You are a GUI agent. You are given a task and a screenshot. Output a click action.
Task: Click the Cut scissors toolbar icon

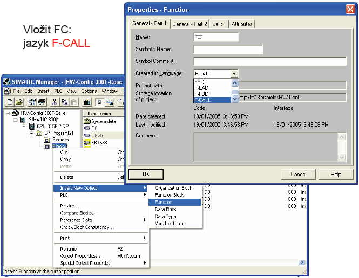coord(55,102)
